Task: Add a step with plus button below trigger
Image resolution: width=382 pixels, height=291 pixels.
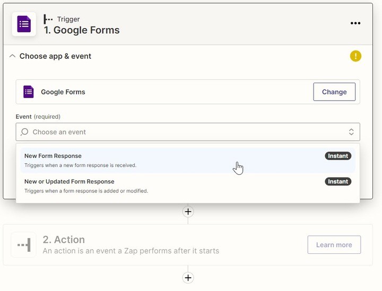Action: (188, 211)
